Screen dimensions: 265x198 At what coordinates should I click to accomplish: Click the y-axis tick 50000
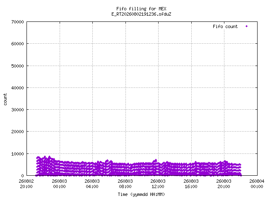17,66
